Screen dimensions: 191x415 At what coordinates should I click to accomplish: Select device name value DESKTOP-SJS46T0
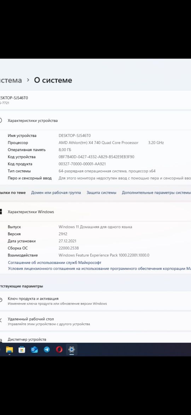(75, 135)
